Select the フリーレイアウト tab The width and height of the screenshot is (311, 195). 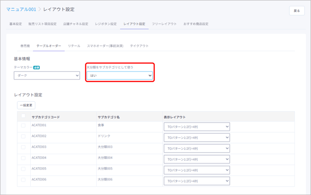point(164,24)
